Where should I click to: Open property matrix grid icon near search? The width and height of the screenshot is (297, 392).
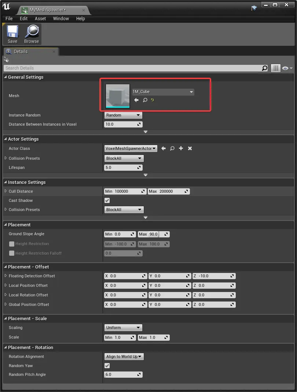tap(275, 68)
